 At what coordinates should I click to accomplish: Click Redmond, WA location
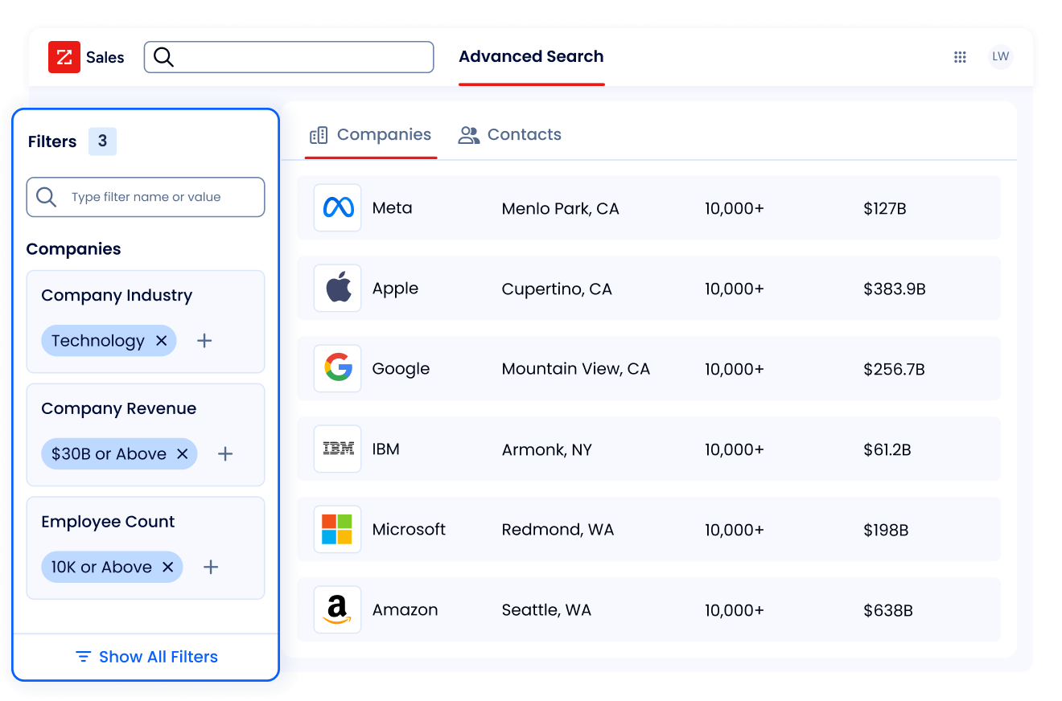pyautogui.click(x=558, y=531)
